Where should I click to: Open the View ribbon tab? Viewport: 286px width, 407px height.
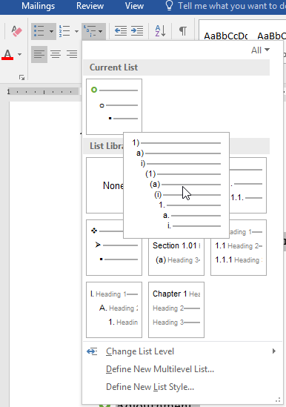point(134,6)
